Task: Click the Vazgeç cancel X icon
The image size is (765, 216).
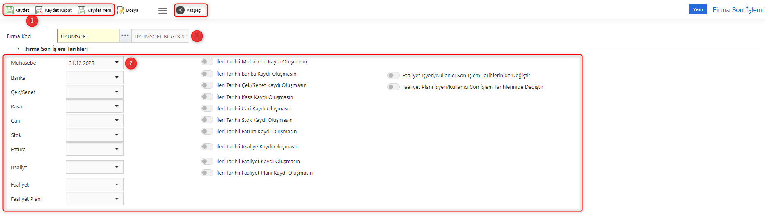Action: click(181, 10)
